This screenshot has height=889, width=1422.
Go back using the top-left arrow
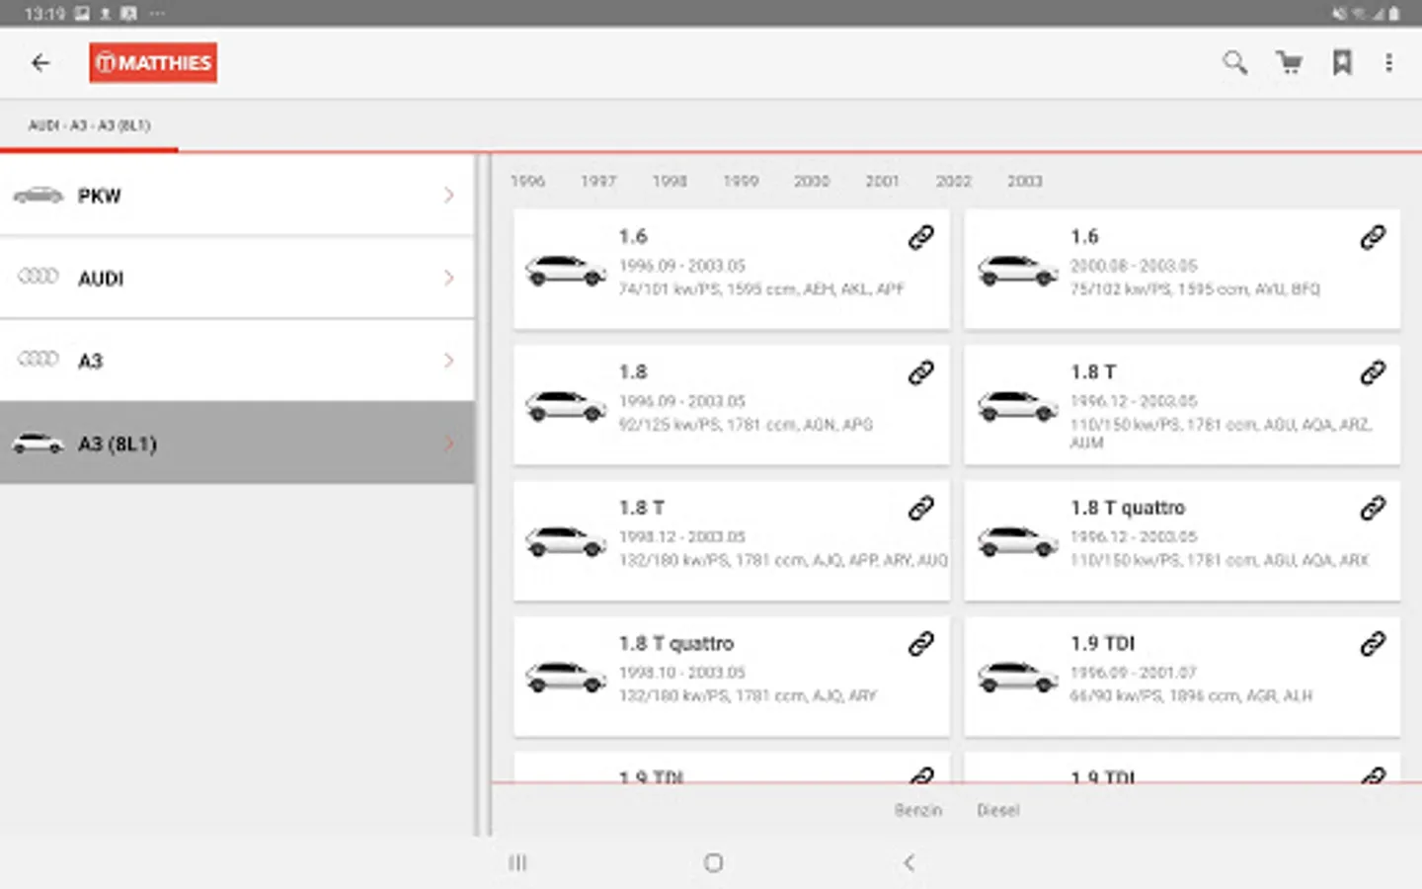point(40,63)
